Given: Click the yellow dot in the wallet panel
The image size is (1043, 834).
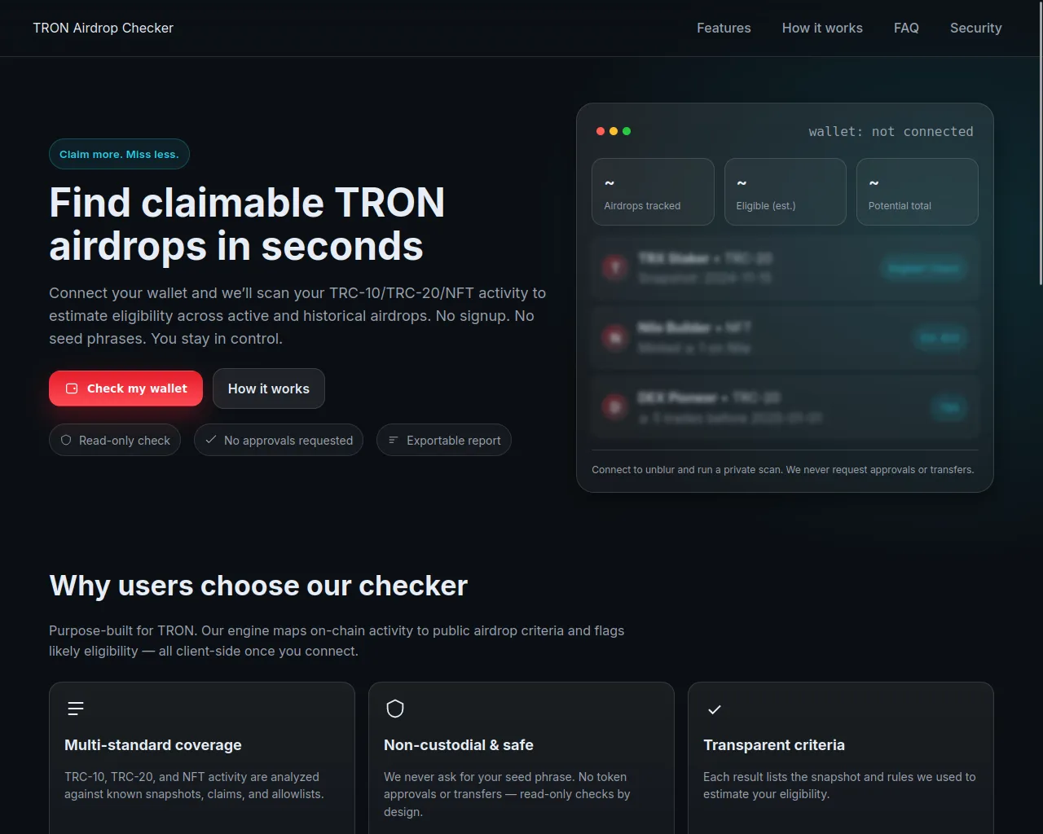Looking at the screenshot, I should [614, 131].
